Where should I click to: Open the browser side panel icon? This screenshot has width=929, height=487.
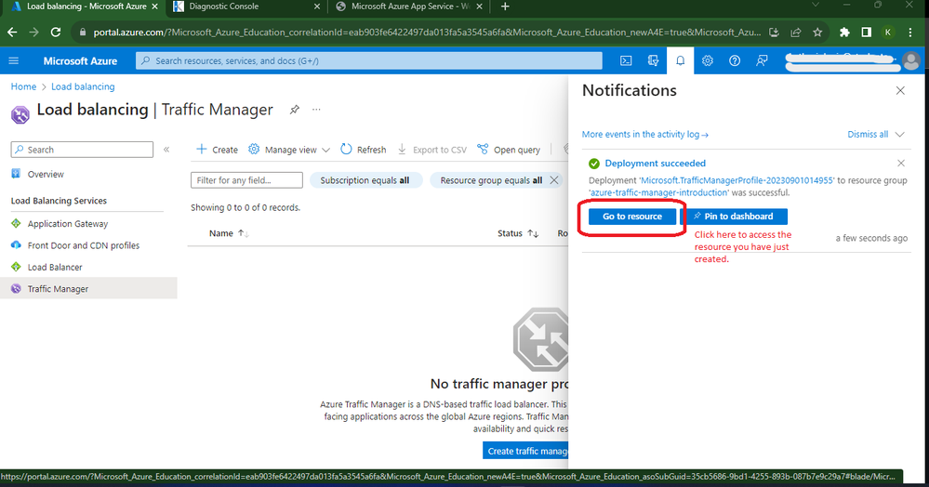coord(866,33)
